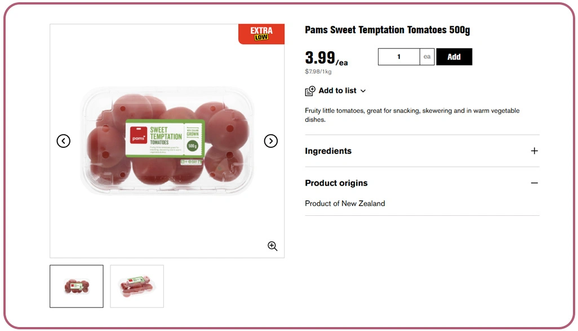Collapse the Product origins section

pyautogui.click(x=336, y=183)
